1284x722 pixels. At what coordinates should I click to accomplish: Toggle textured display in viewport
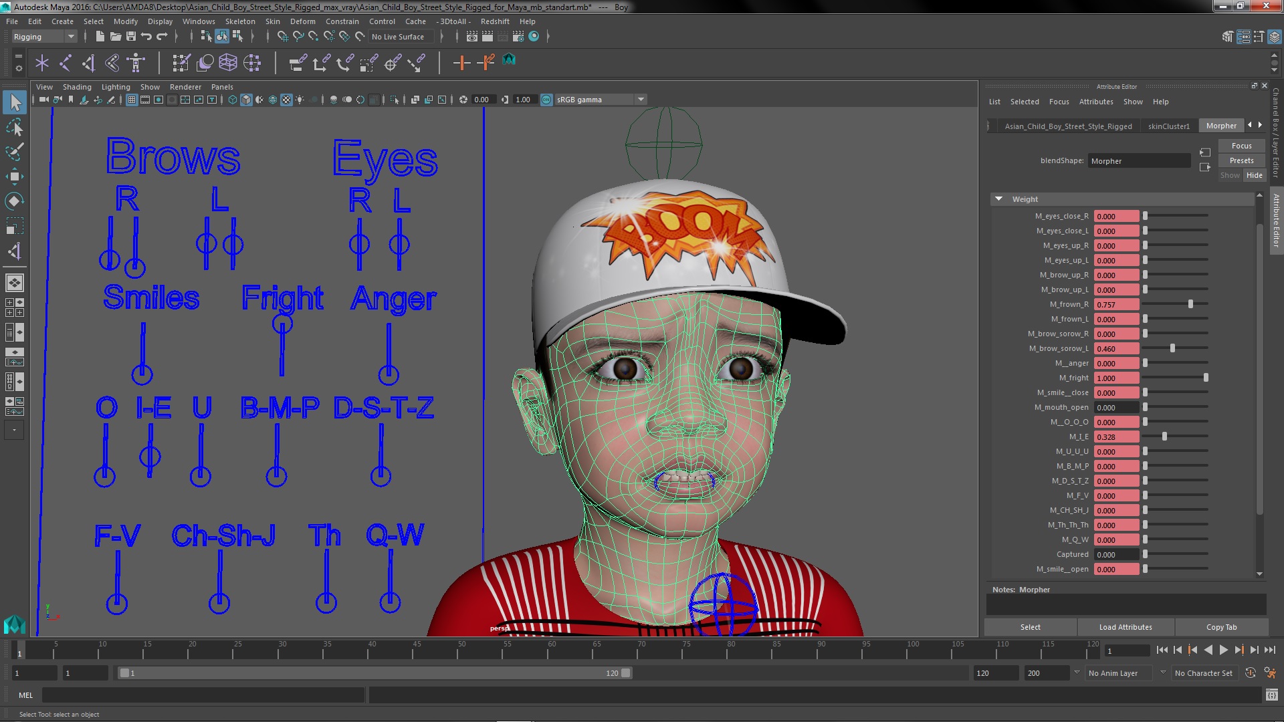[286, 100]
